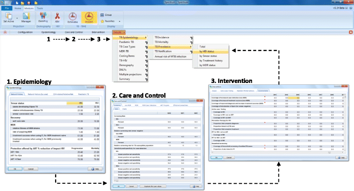Switch to the Tools ribbon tab
Screen dimensions: 354x191
point(40,8)
